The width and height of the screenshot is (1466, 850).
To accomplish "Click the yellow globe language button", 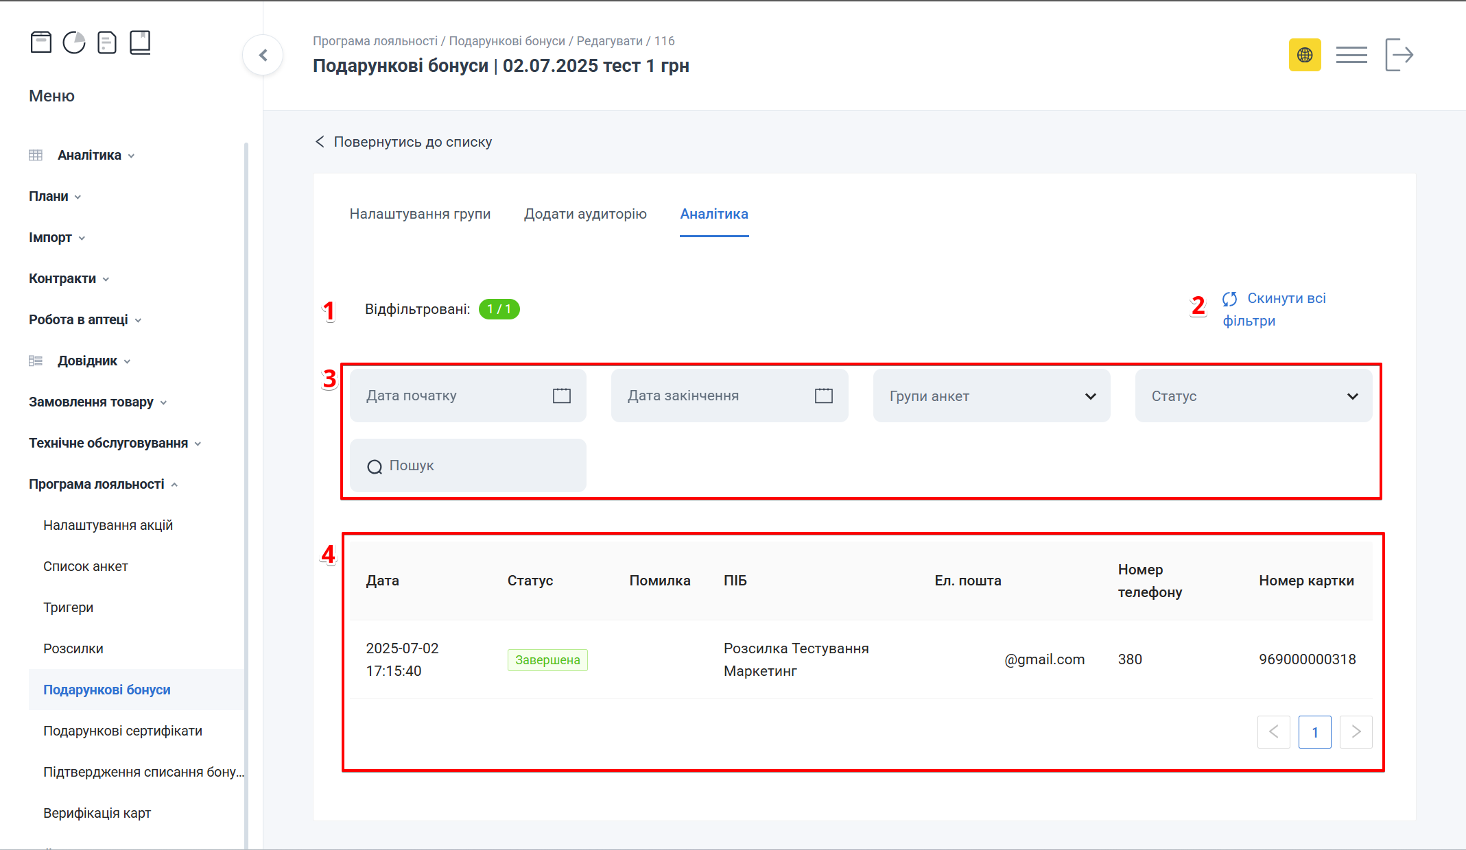I will click(1304, 55).
